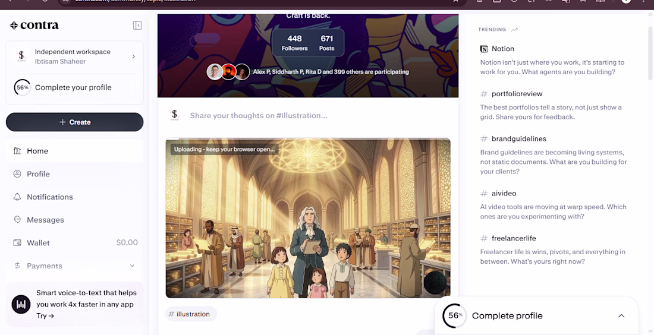Image resolution: width=654 pixels, height=335 pixels.
Task: Open the Independent workspace chevron
Action: [x=133, y=56]
